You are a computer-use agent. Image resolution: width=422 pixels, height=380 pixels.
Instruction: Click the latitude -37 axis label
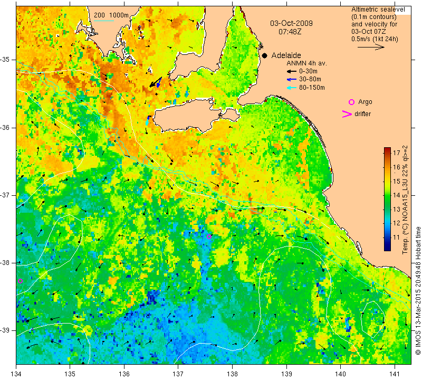click(x=5, y=195)
